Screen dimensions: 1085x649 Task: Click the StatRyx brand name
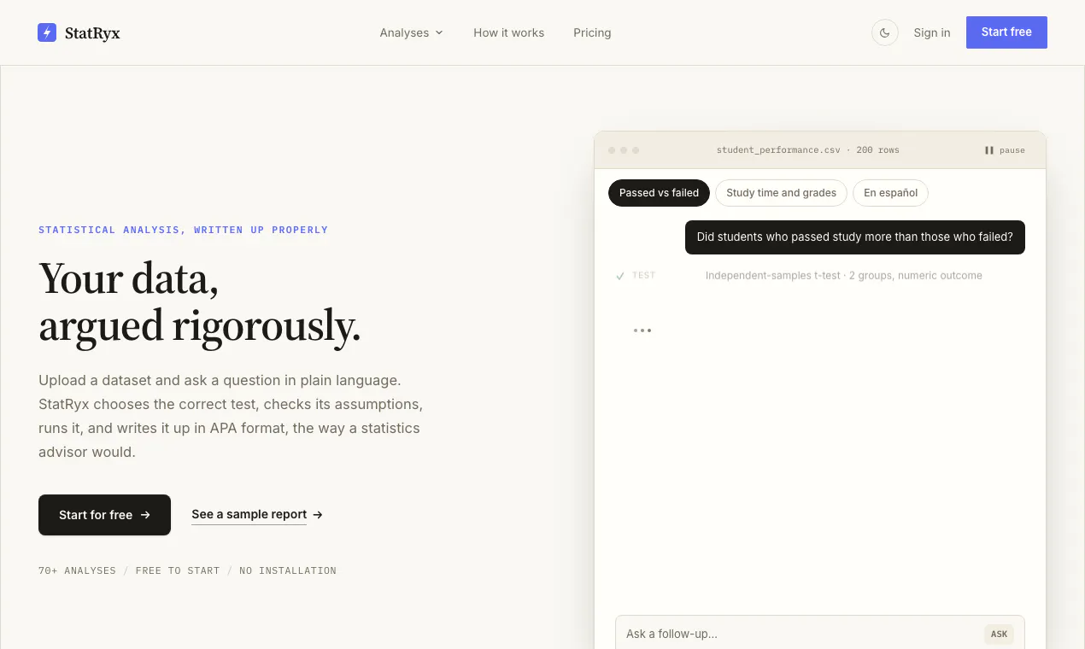click(x=92, y=33)
